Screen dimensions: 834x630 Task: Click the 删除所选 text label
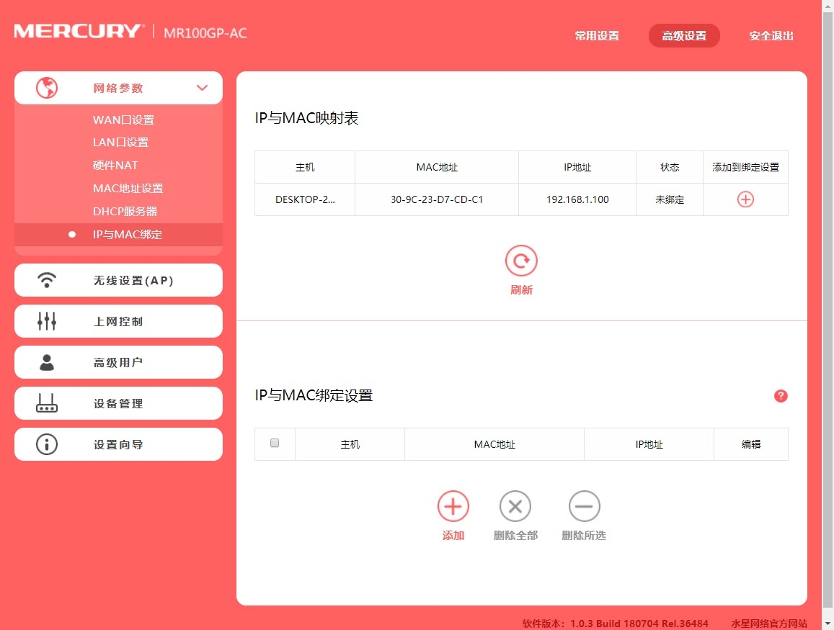click(x=584, y=536)
